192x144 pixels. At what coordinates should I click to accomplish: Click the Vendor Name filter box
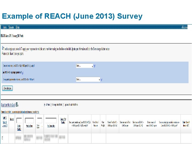click(x=29, y=121)
